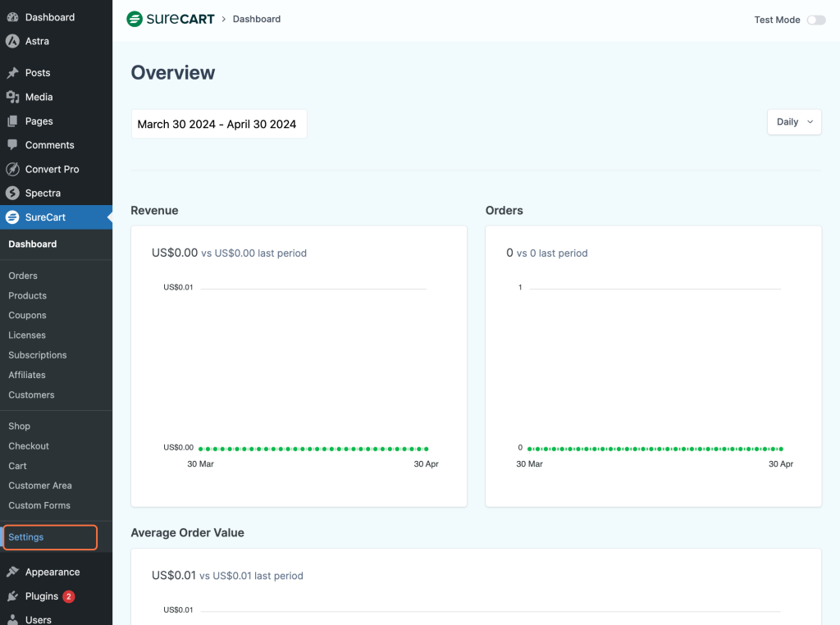This screenshot has height=625, width=840.
Task: Open the Products submenu page
Action: pyautogui.click(x=27, y=295)
